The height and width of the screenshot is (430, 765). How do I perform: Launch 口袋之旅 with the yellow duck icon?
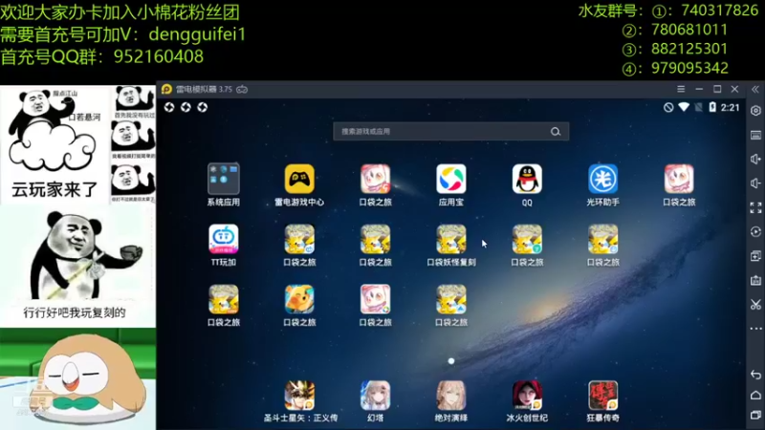pyautogui.click(x=299, y=299)
